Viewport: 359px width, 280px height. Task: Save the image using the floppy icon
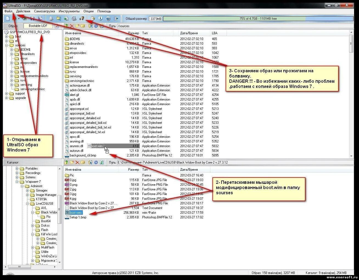coord(32,19)
